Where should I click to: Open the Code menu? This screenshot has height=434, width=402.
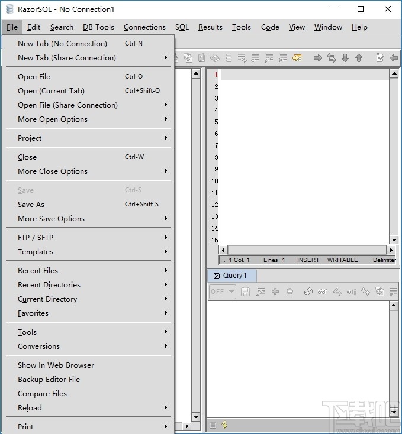pyautogui.click(x=270, y=27)
